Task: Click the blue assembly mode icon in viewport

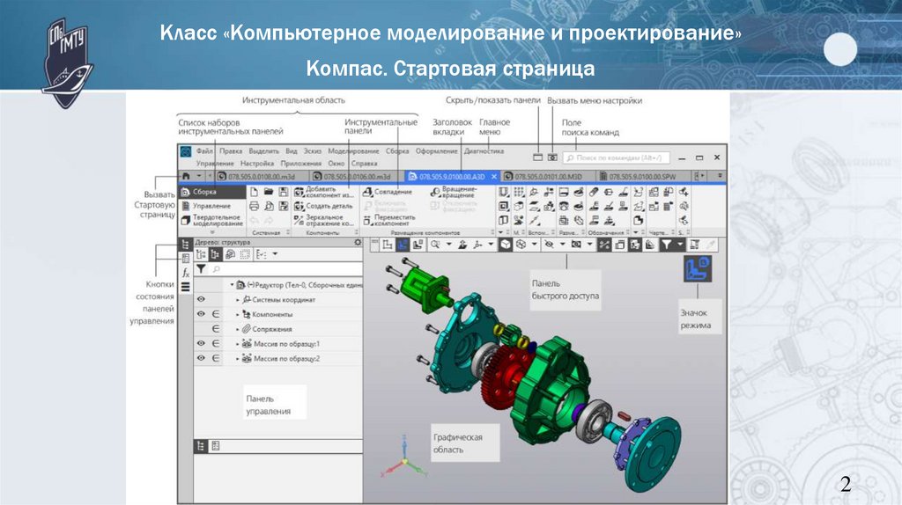Action: (698, 269)
